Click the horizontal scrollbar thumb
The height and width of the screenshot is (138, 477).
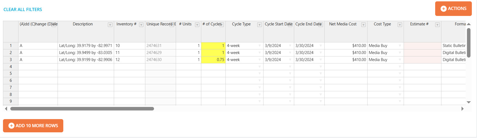(82, 109)
